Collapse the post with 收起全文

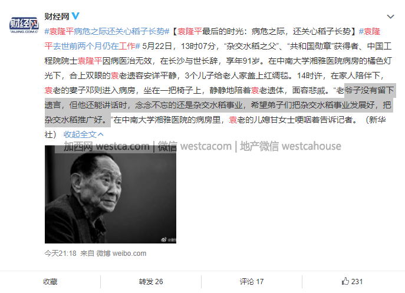click(80, 134)
